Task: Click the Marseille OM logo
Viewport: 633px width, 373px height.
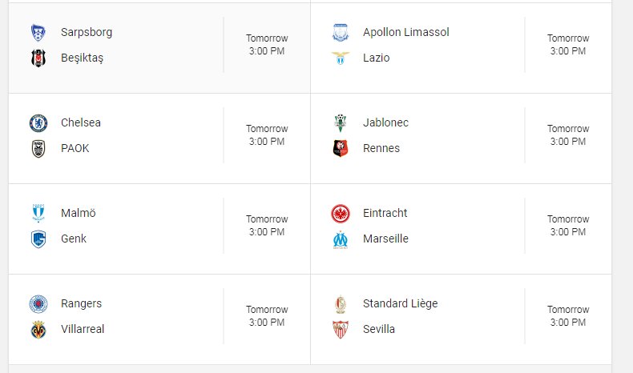Action: click(x=341, y=239)
